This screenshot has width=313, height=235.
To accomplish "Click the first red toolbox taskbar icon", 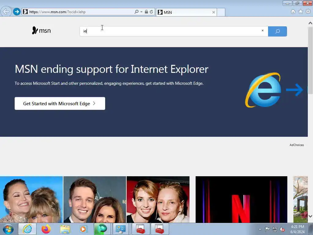I will [x=141, y=229].
